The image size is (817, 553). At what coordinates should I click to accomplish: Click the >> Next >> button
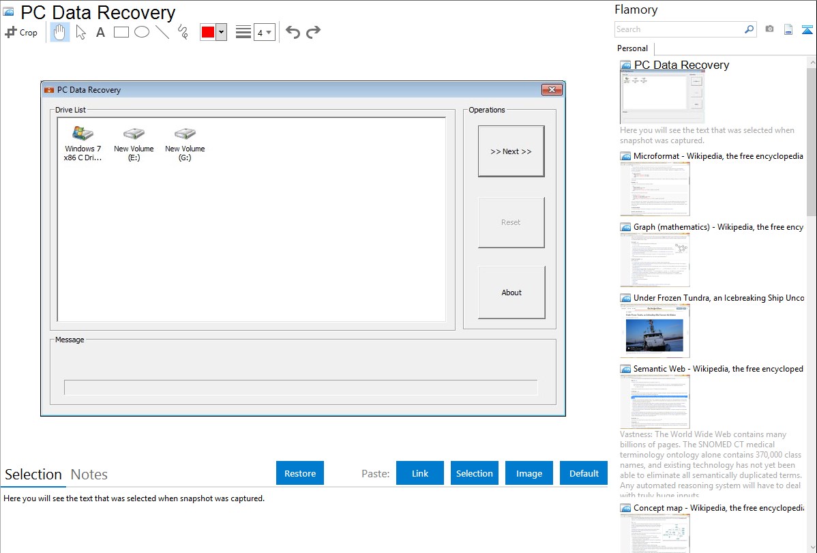pos(511,151)
